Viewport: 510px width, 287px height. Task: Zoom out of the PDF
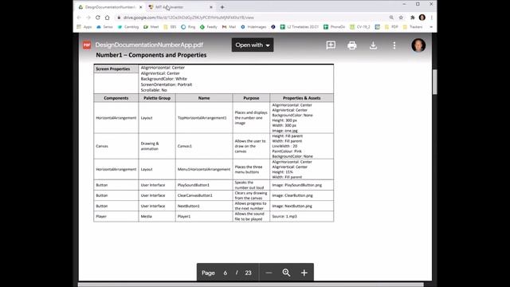269,273
